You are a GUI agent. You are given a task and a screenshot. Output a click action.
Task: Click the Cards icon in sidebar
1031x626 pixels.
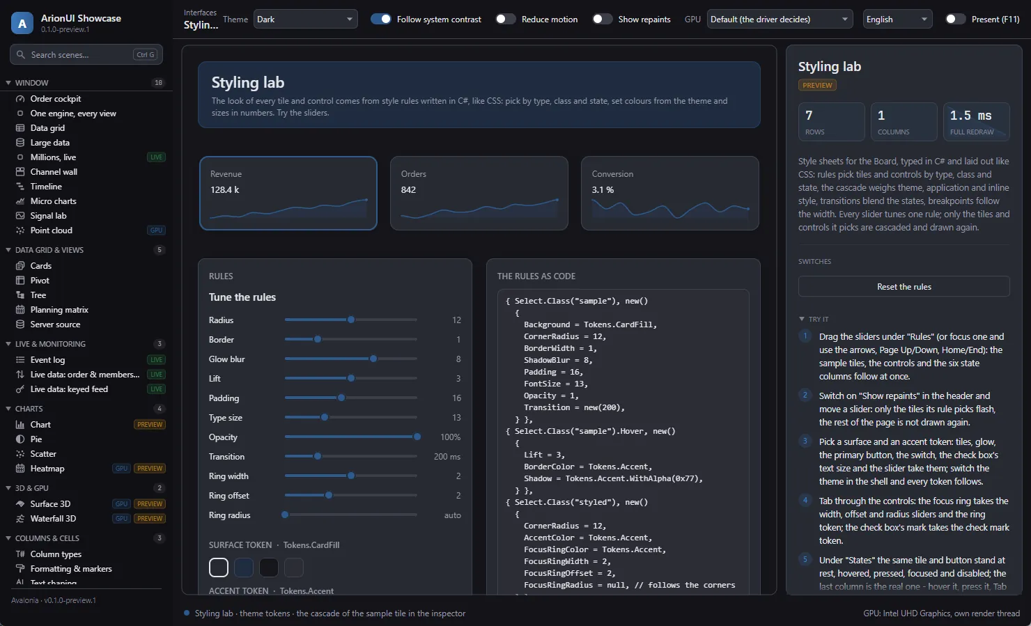click(x=20, y=266)
